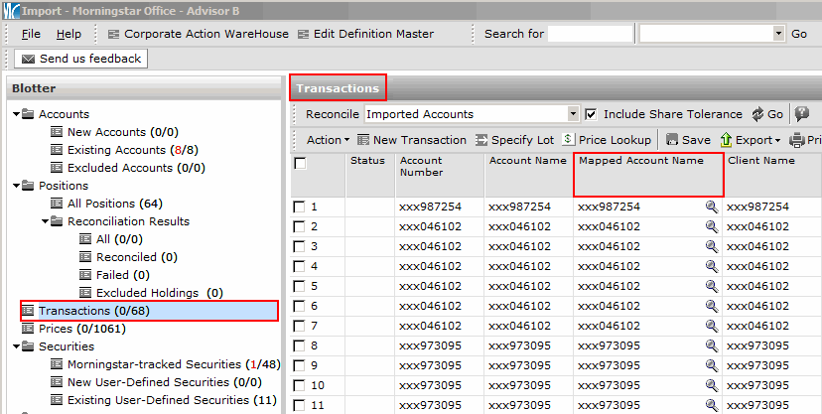Screen dimensions: 822x414
Task: Open the Help menu
Action: pyautogui.click(x=68, y=34)
